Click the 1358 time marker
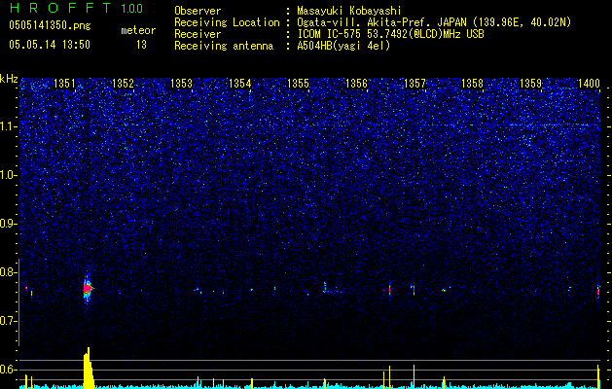The width and height of the screenshot is (612, 389). (472, 83)
